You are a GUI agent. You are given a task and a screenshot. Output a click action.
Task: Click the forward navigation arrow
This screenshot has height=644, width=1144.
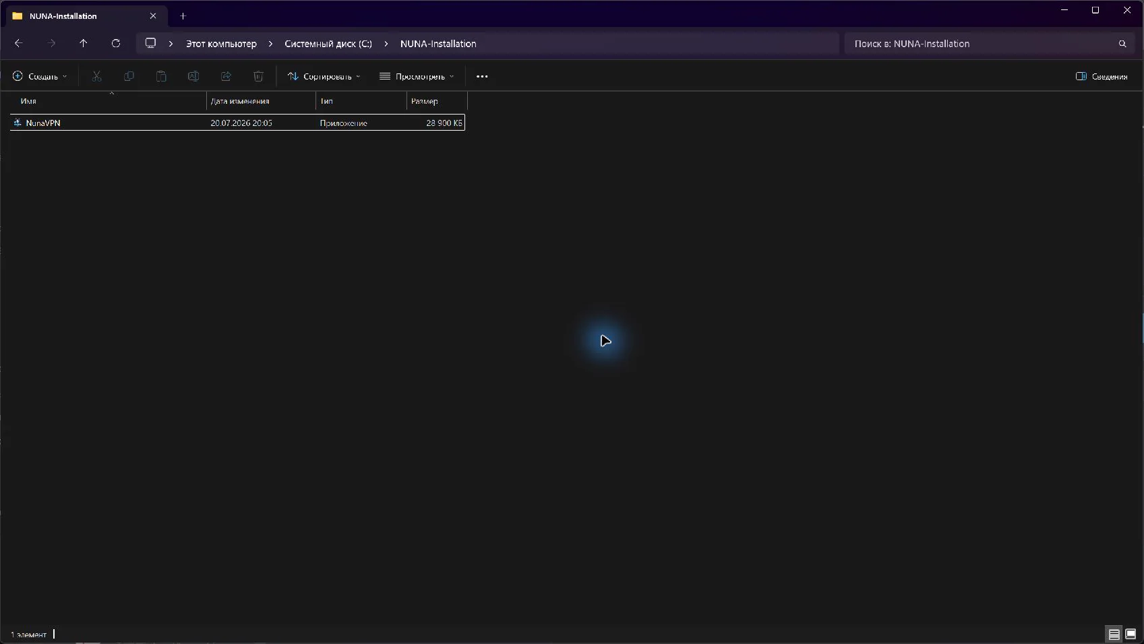tap(51, 43)
